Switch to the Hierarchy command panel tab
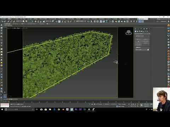Viewport: 170px width, 127px height. point(141,29)
